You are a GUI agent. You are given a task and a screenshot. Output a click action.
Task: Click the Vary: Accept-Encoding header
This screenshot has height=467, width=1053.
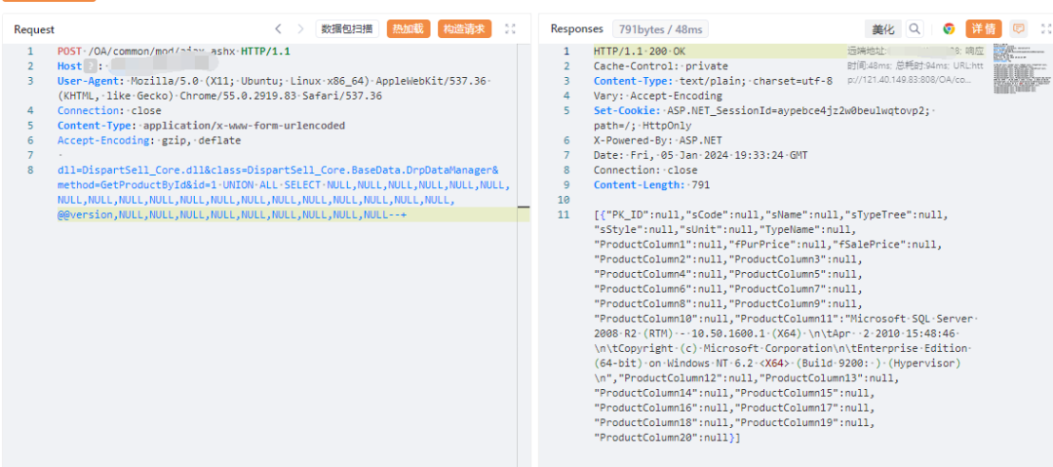pyautogui.click(x=659, y=96)
